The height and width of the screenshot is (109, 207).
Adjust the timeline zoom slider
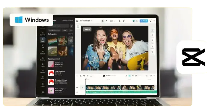[x=141, y=76]
